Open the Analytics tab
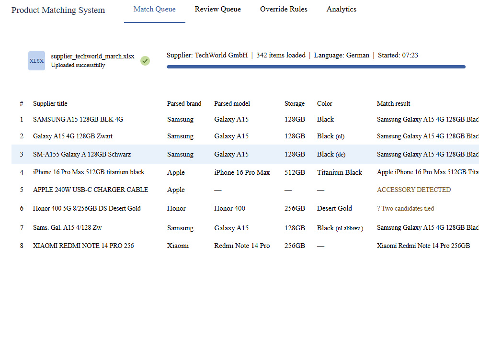Screen dimensions: 479x359 click(342, 9)
